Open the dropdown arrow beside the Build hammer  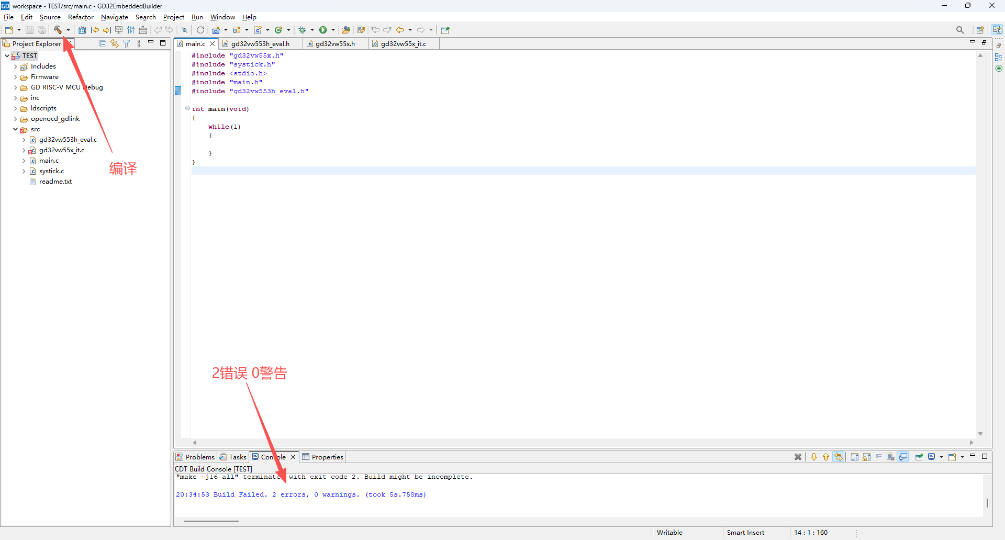[x=68, y=30]
